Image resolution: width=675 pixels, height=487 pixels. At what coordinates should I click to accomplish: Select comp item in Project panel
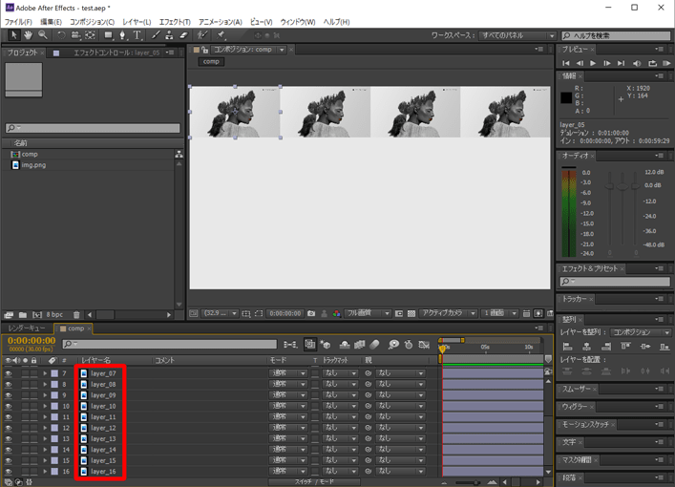pos(30,154)
